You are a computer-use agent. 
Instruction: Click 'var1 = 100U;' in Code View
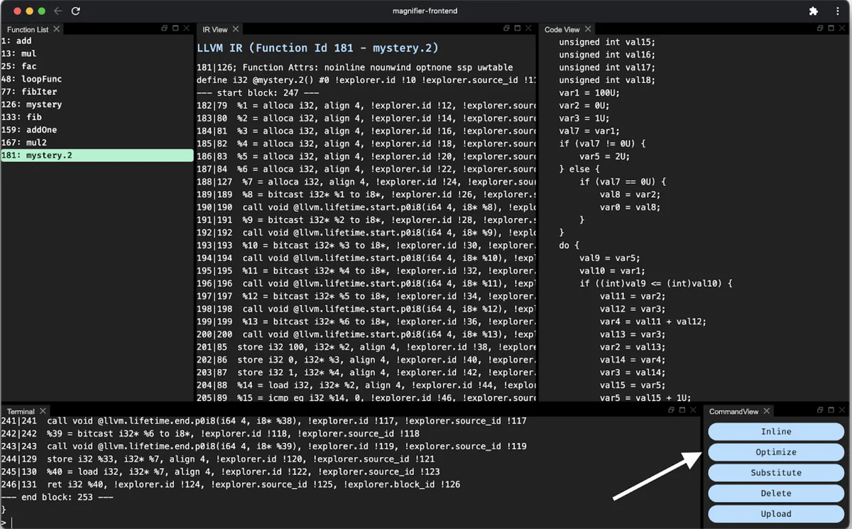pyautogui.click(x=589, y=93)
